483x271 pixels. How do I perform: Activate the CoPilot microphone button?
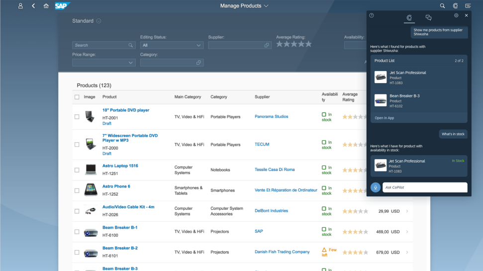tap(375, 187)
